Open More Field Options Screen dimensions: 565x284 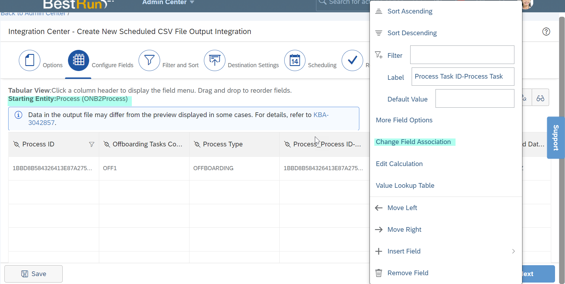pos(404,120)
